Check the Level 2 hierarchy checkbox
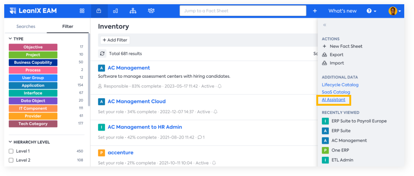414x176 pixels. point(11,160)
